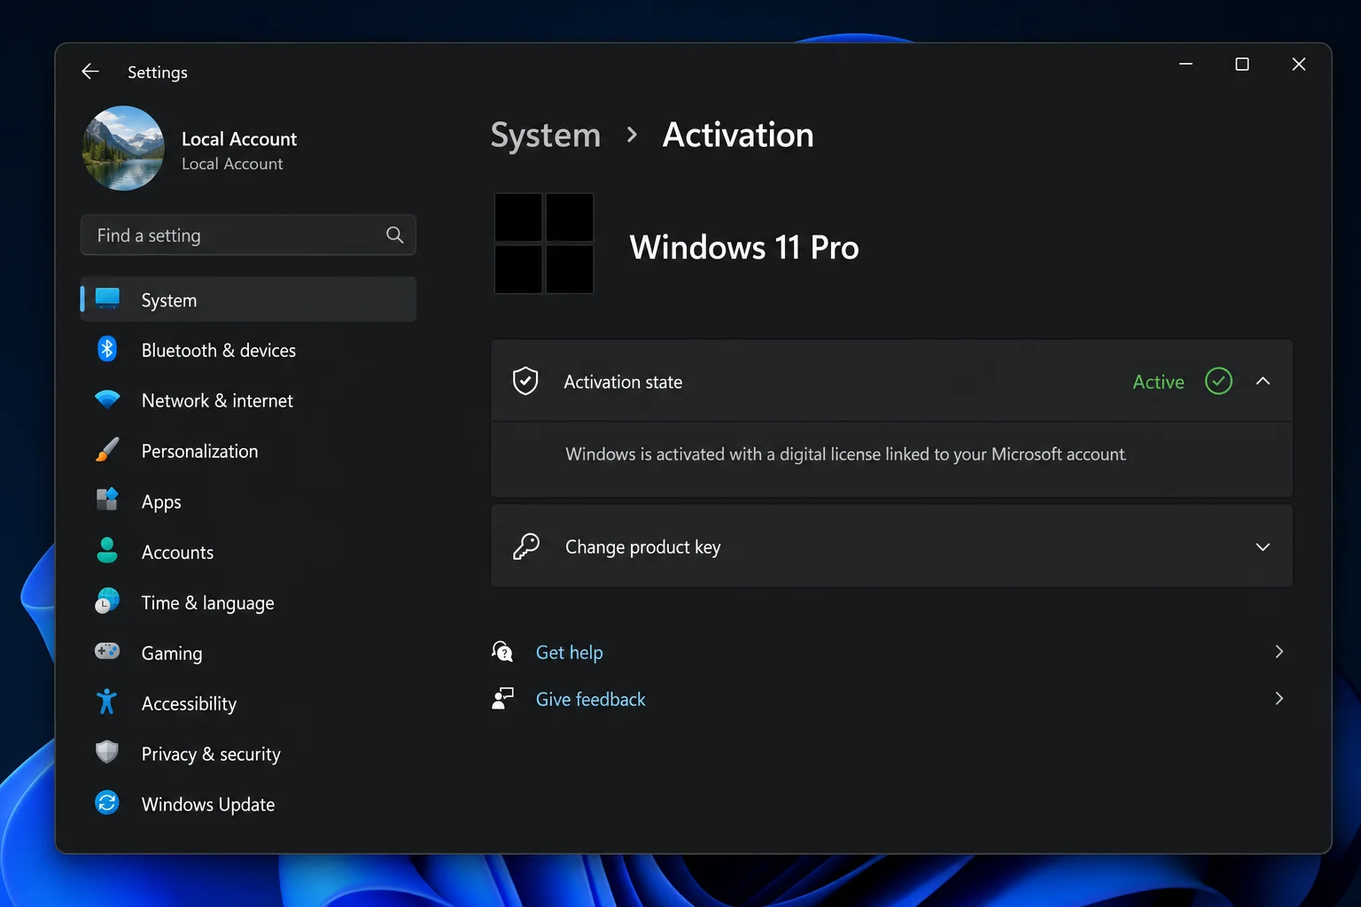
Task: Click Local Account name text
Action: coord(239,139)
